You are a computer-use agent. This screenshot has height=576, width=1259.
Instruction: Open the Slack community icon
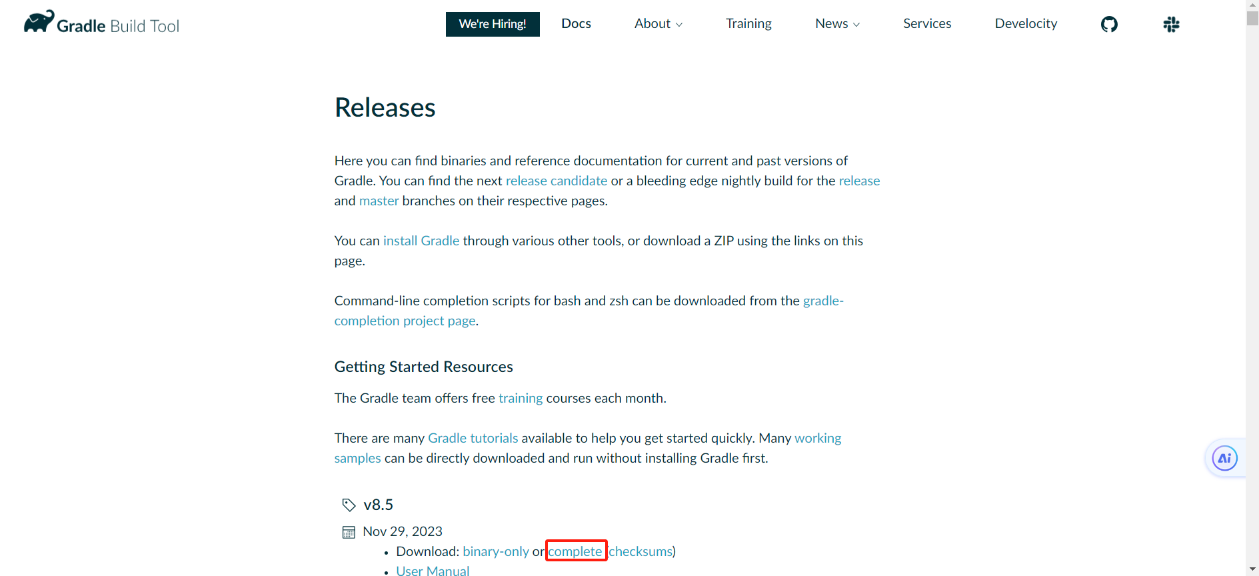point(1171,25)
